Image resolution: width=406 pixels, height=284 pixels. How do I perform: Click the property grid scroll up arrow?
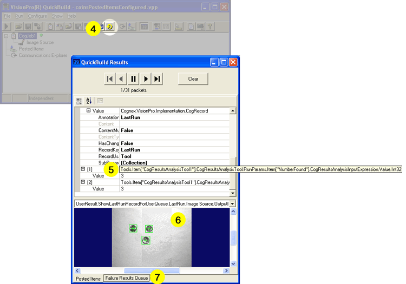233,111
